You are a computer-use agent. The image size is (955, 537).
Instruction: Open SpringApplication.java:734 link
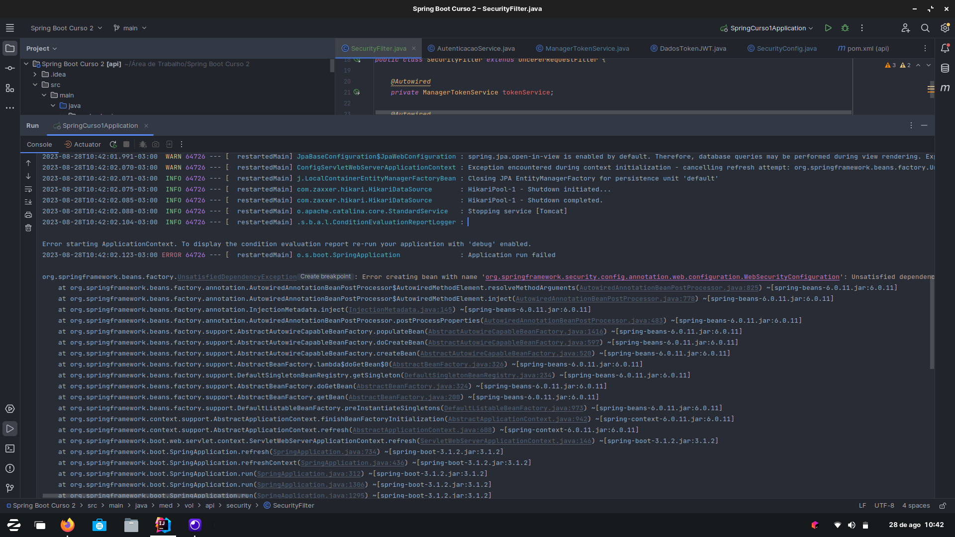coord(325,452)
